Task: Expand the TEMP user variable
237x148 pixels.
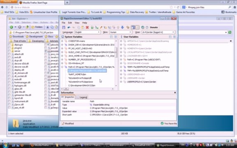Action: pyautogui.click(x=121, y=67)
